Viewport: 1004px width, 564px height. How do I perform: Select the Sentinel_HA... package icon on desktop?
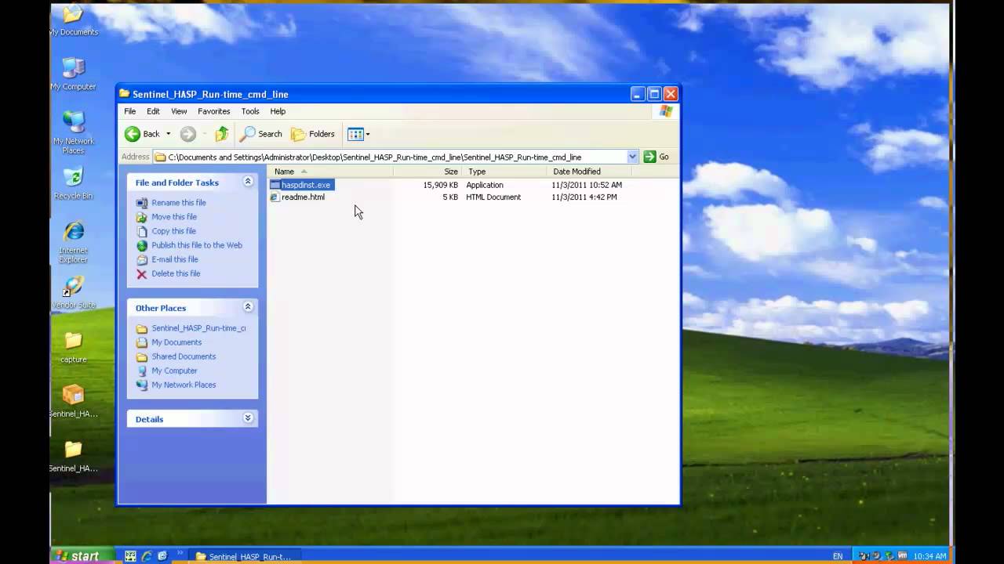(x=73, y=402)
